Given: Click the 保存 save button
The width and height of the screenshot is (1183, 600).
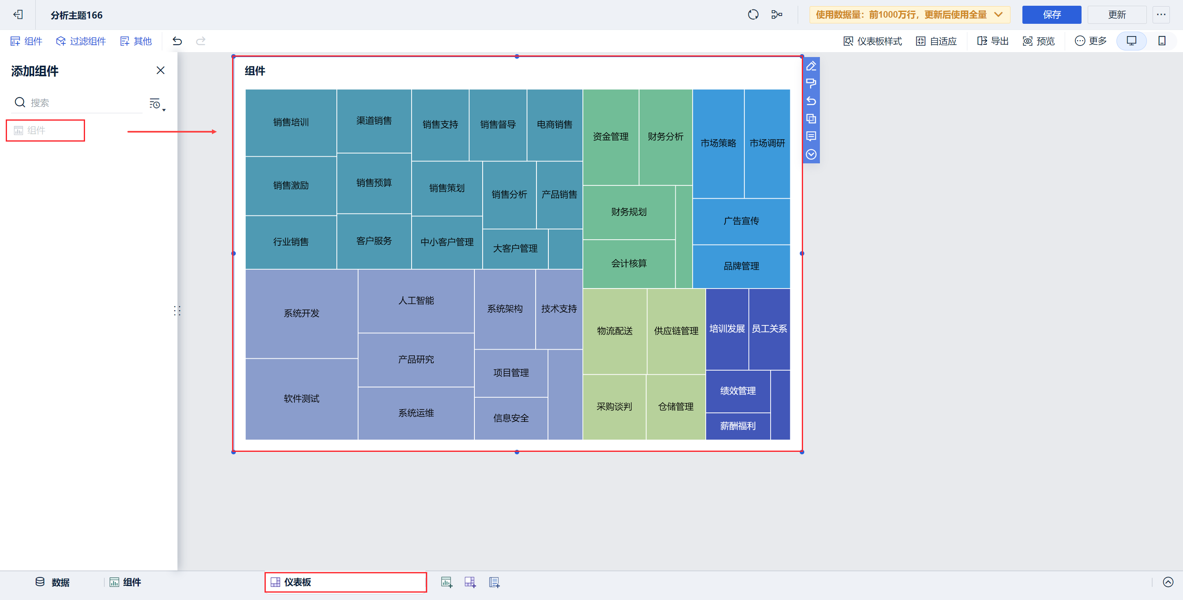Looking at the screenshot, I should [x=1052, y=14].
